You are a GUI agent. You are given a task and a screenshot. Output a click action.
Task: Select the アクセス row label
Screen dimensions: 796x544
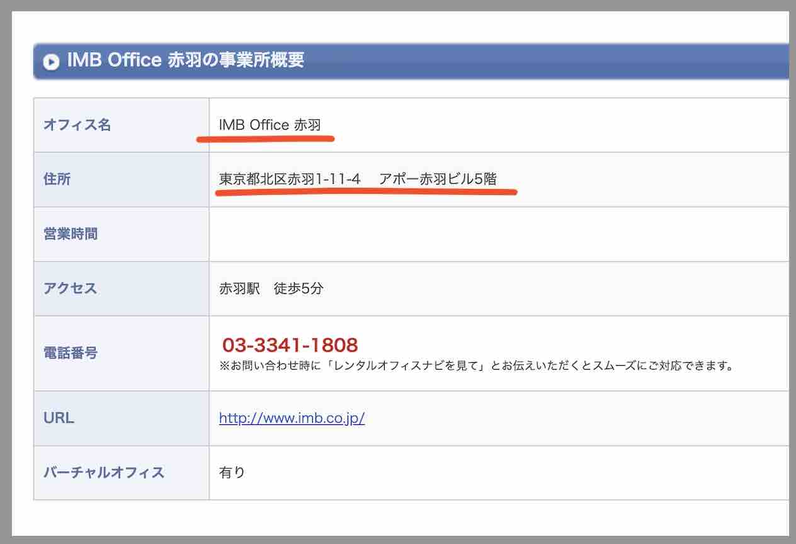point(70,288)
